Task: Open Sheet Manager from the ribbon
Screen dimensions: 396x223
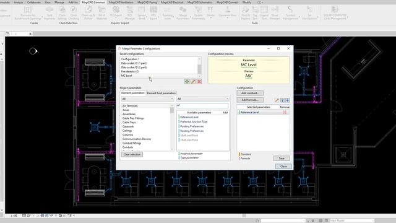Action: tap(275, 12)
